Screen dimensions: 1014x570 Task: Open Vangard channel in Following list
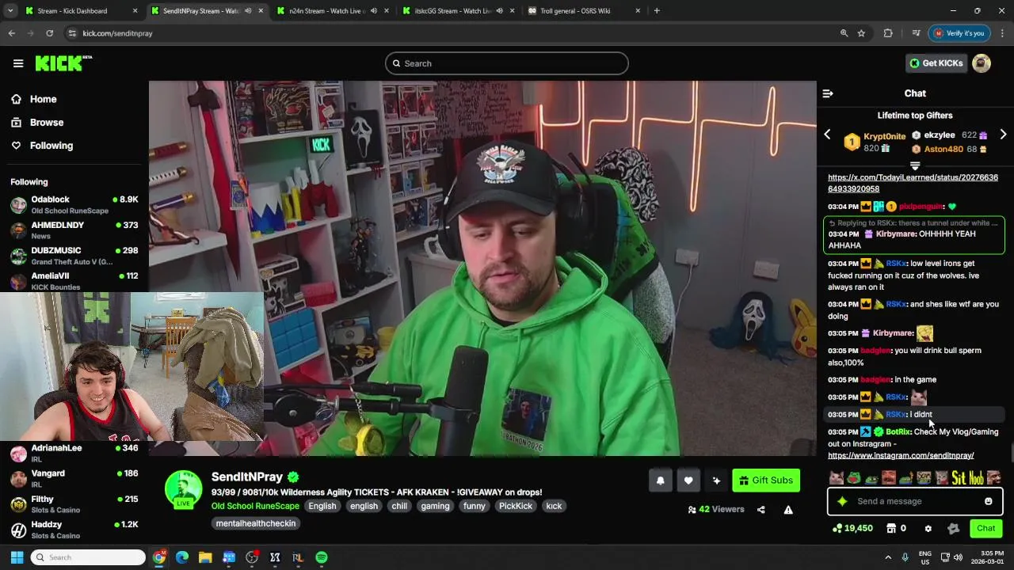click(74, 479)
